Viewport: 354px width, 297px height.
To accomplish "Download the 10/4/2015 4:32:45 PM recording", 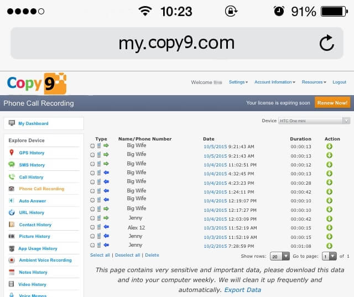I will [330, 173].
